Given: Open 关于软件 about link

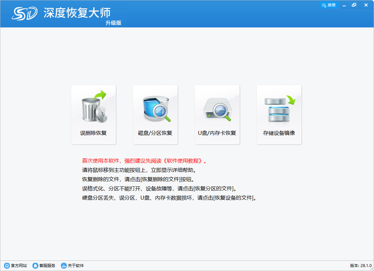Looking at the screenshot, I should tap(72, 265).
